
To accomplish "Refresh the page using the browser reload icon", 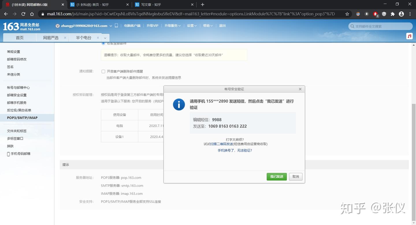I will [x=23, y=14].
